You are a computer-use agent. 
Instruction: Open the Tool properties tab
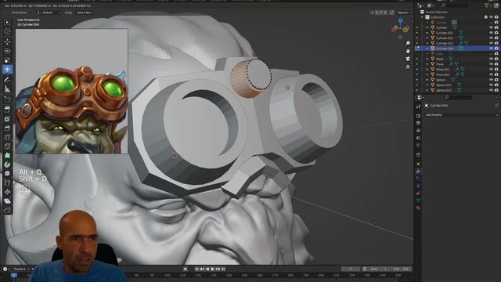coord(418,107)
